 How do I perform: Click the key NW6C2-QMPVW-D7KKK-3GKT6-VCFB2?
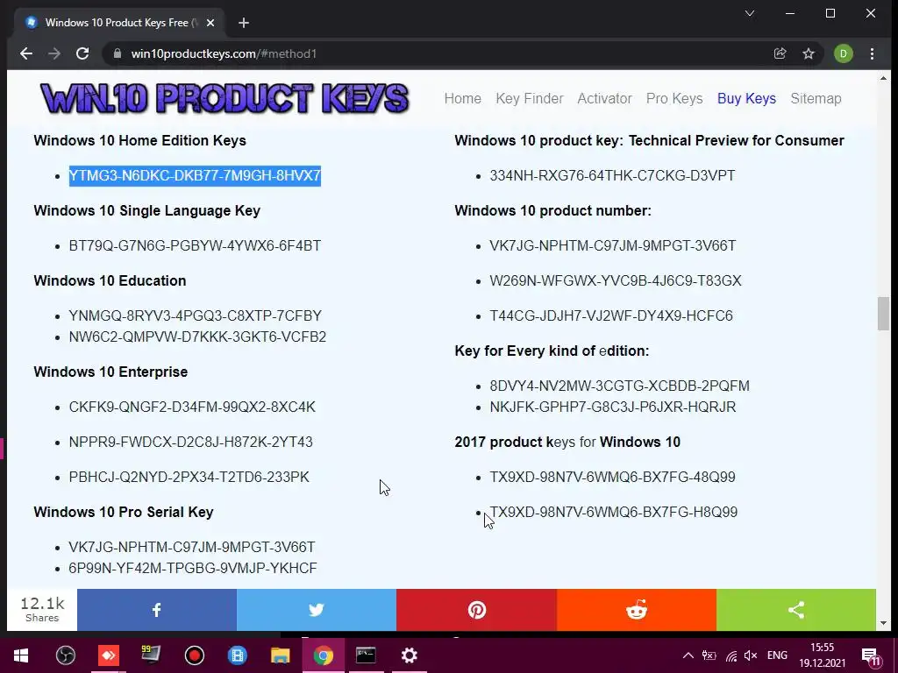[x=197, y=337]
